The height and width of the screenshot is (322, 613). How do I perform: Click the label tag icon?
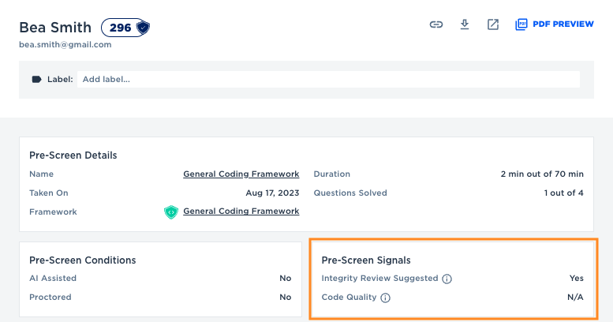tap(36, 79)
